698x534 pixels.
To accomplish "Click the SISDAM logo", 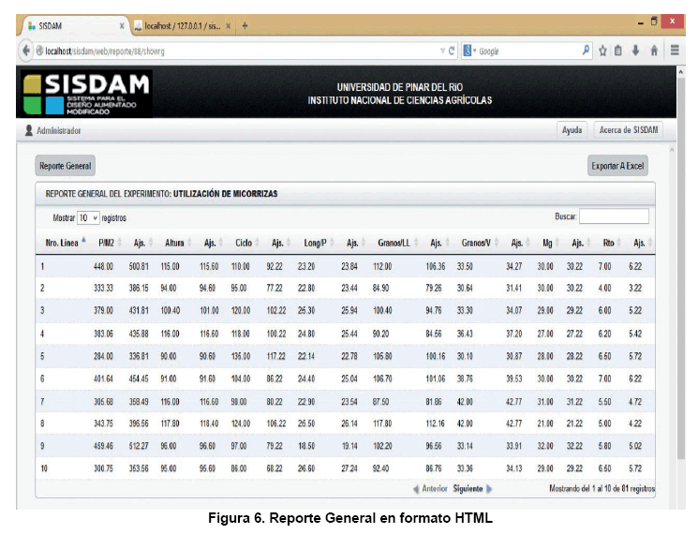I will pyautogui.click(x=84, y=92).
